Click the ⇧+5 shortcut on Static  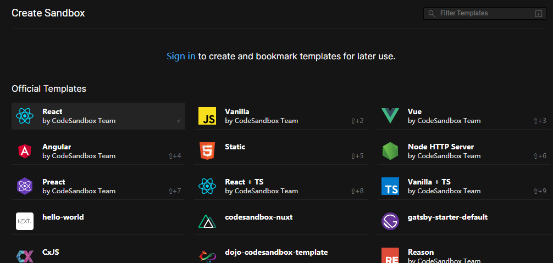tap(357, 156)
